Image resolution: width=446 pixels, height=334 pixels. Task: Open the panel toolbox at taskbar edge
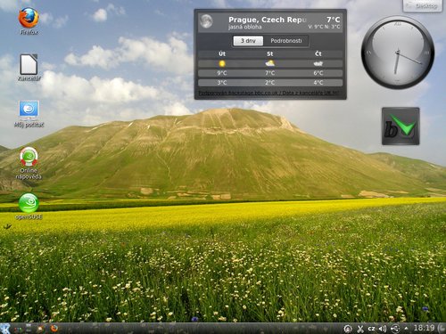pyautogui.click(x=442, y=329)
